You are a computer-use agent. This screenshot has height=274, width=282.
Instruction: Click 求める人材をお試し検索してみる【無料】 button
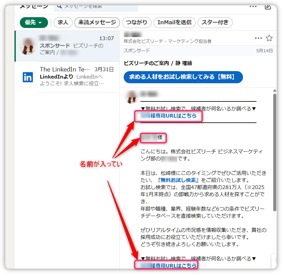183,77
